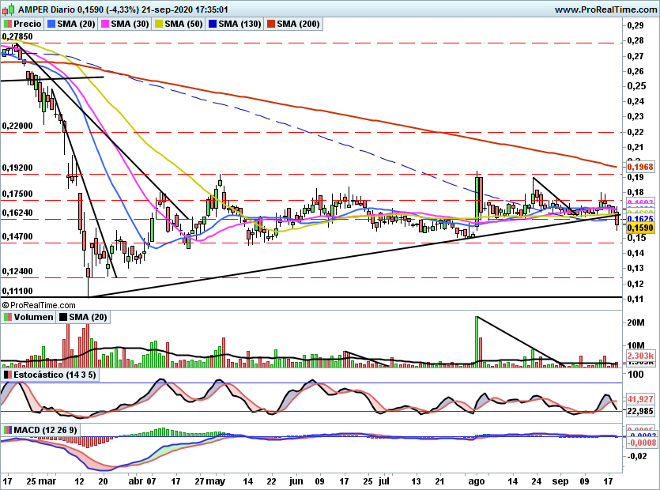Click the 0,22000 horizontal level label
Image resolution: width=660 pixels, height=490 pixels.
coord(17,126)
